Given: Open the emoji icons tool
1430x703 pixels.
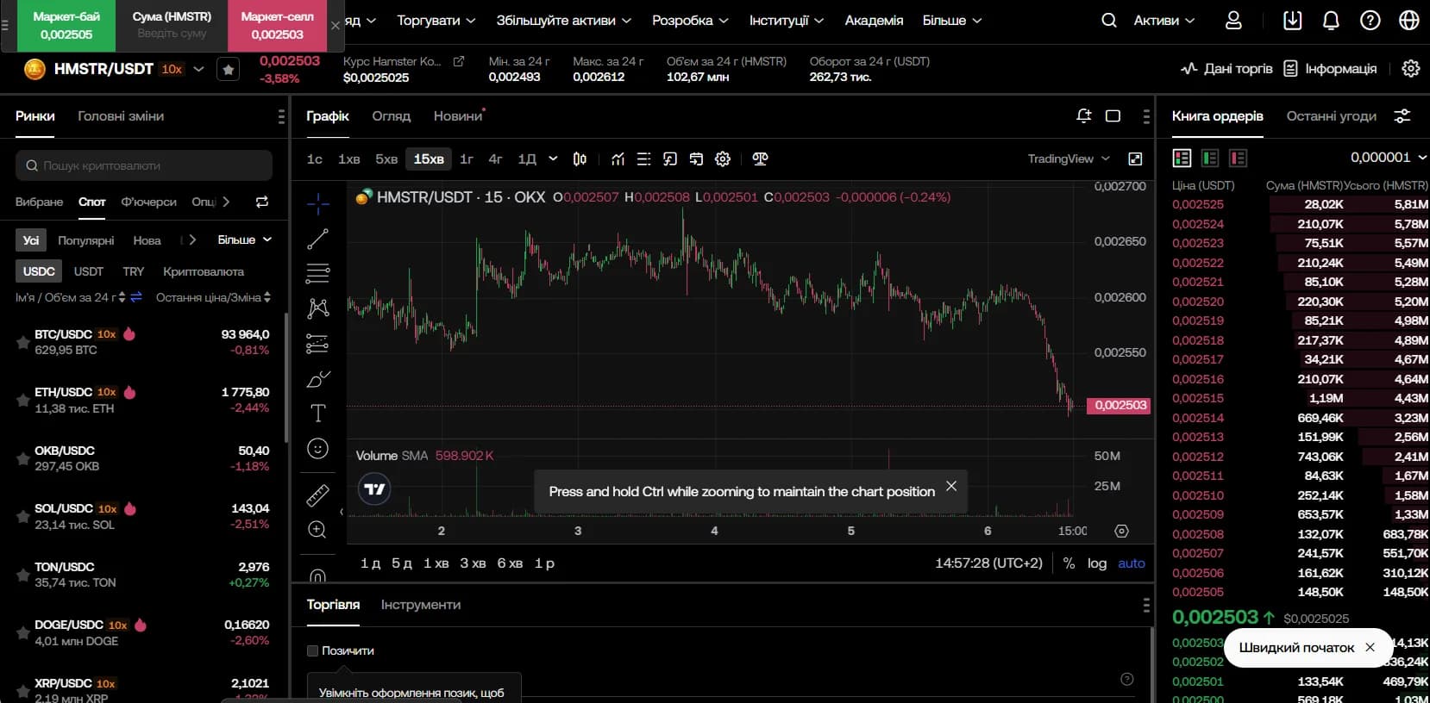Looking at the screenshot, I should click(x=317, y=449).
